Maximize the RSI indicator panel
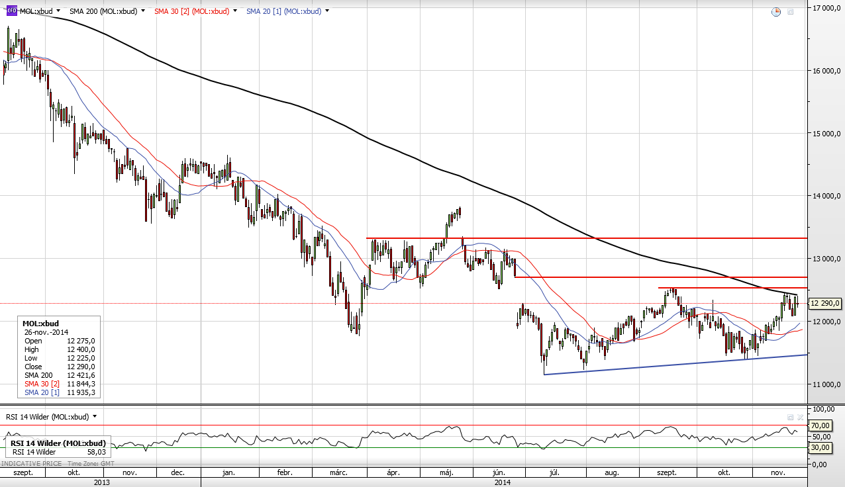The image size is (845, 487). coord(790,417)
